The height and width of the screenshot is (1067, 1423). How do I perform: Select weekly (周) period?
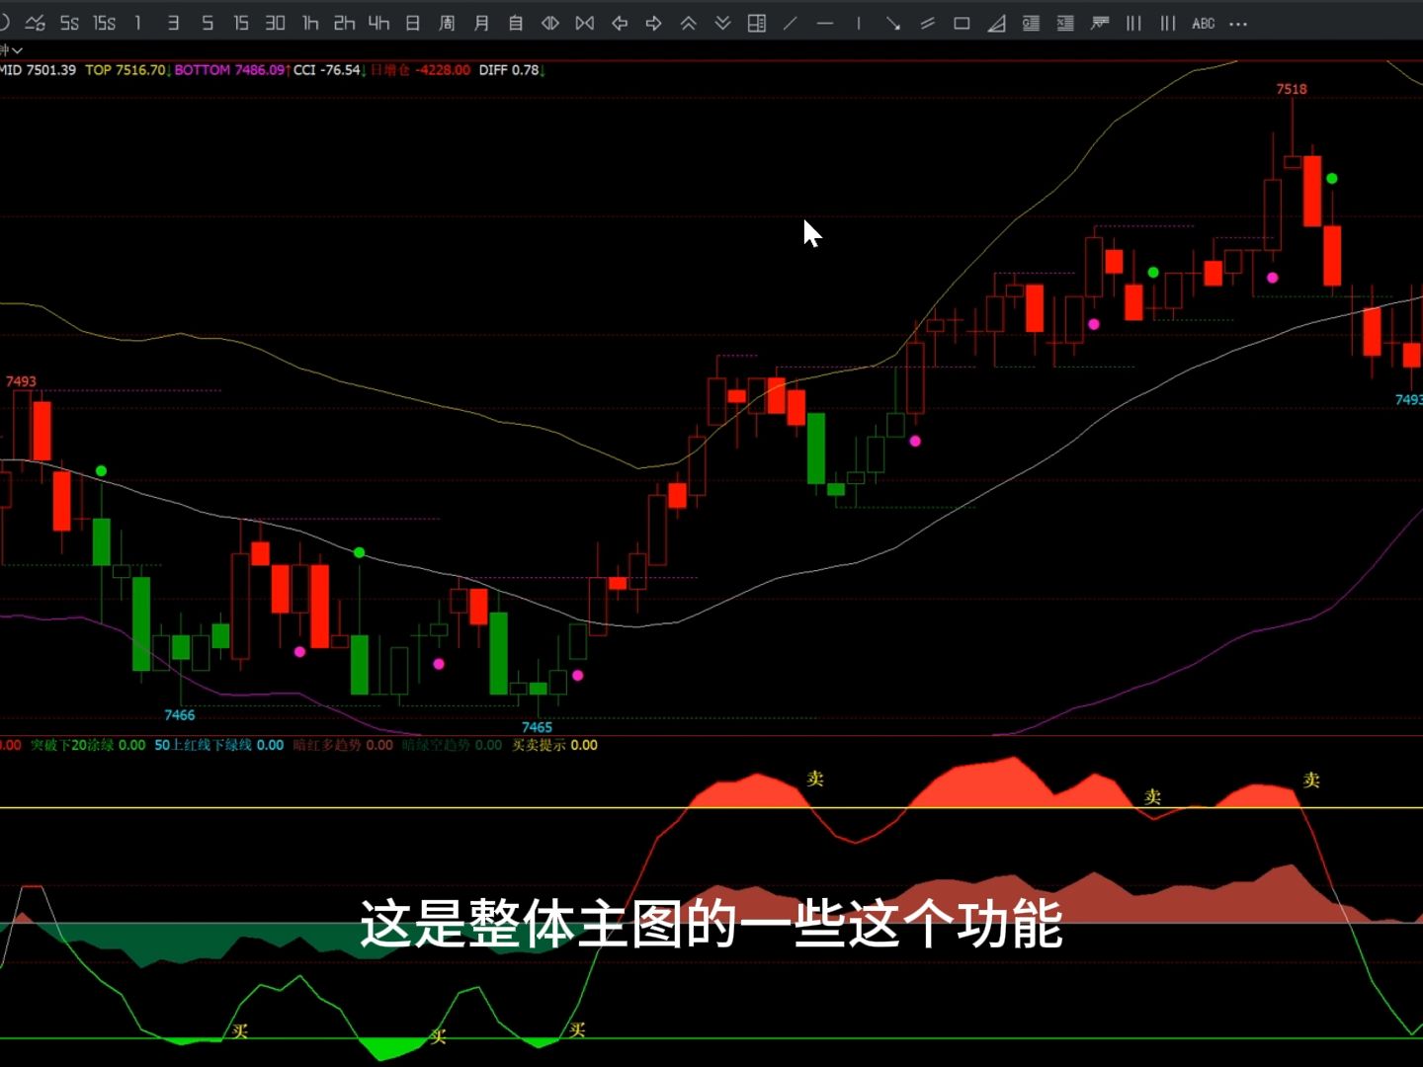(x=447, y=23)
